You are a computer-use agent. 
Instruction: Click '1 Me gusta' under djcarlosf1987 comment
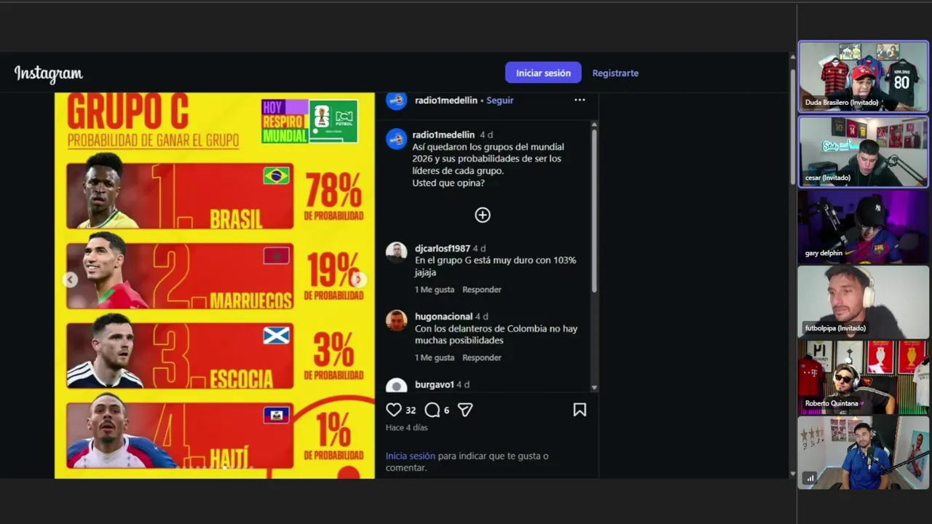pyautogui.click(x=435, y=290)
